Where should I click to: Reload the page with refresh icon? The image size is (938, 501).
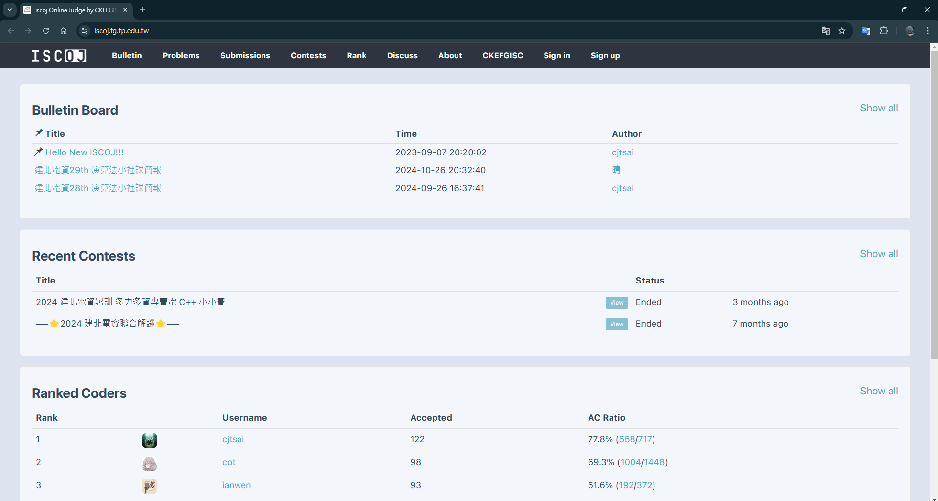coord(46,31)
